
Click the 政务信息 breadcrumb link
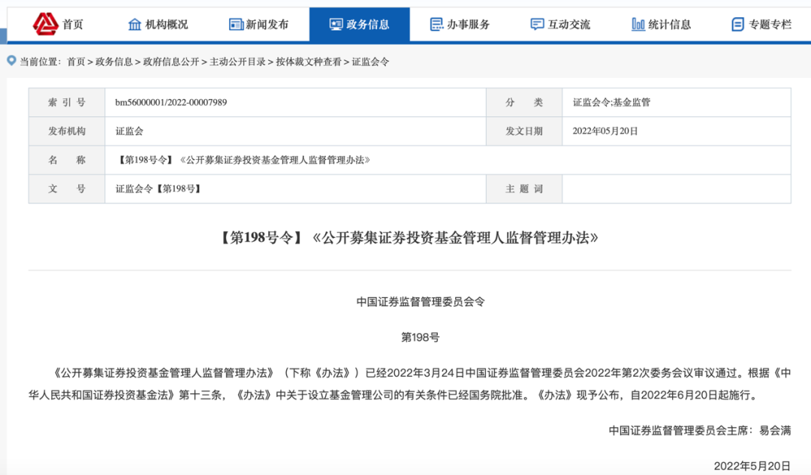click(x=114, y=62)
